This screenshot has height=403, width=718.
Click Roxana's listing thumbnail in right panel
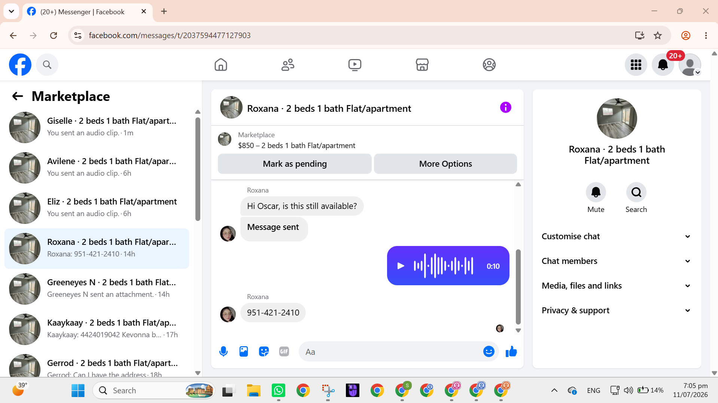pyautogui.click(x=617, y=118)
